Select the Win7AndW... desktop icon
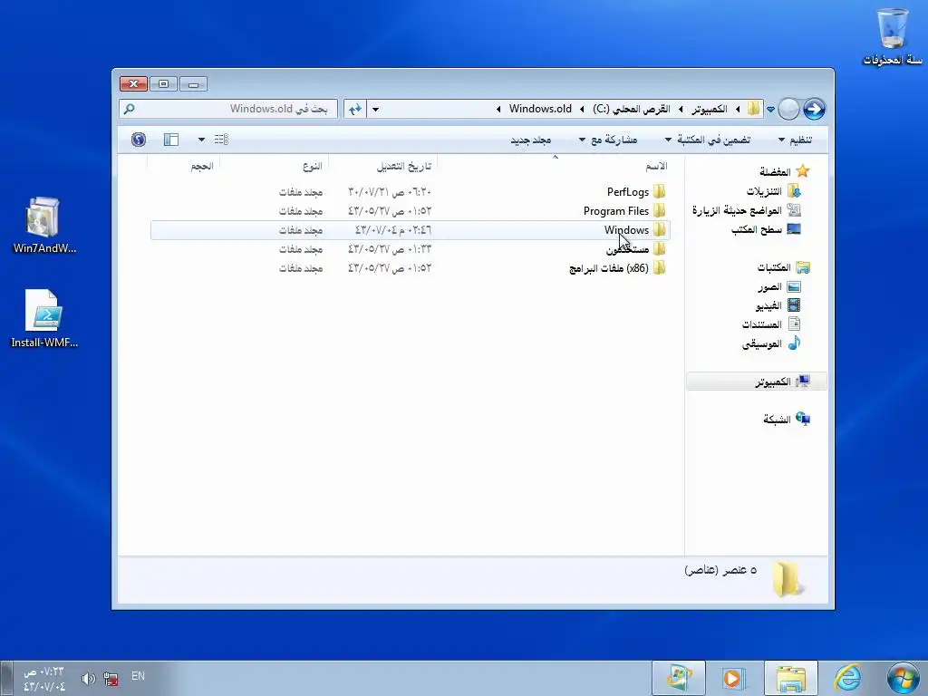This screenshot has width=928, height=696. point(43,225)
